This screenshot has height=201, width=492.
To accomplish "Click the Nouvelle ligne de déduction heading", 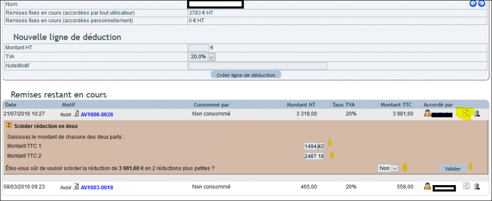I will [67, 37].
